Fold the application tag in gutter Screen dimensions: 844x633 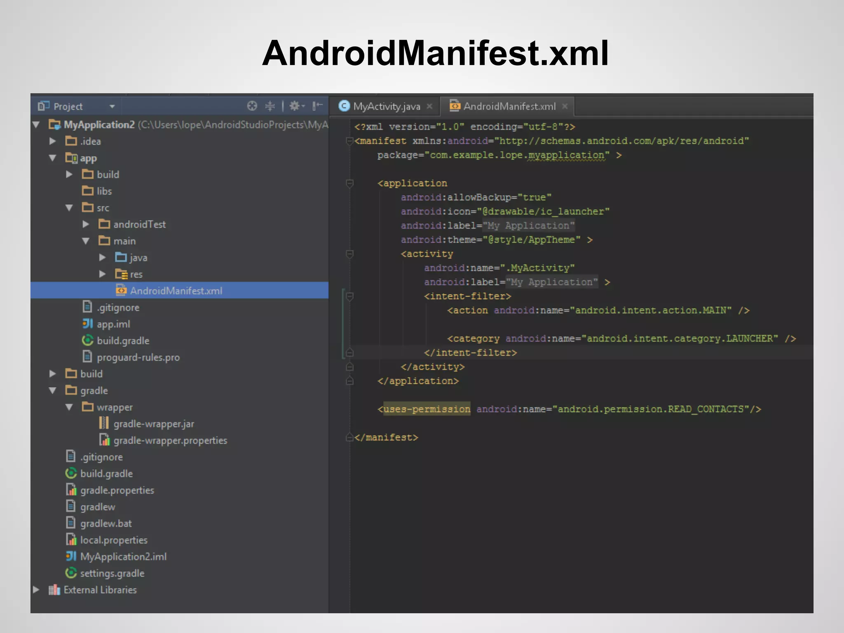click(x=349, y=183)
